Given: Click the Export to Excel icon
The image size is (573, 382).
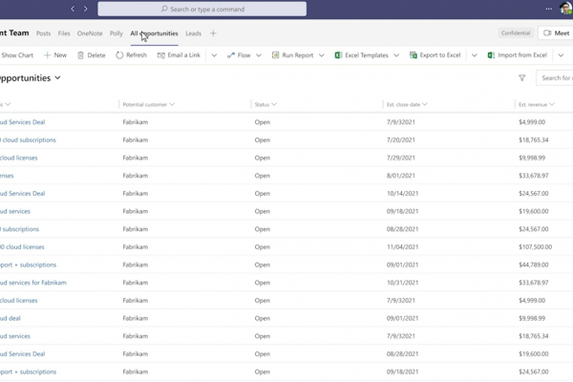Looking at the screenshot, I should [414, 55].
